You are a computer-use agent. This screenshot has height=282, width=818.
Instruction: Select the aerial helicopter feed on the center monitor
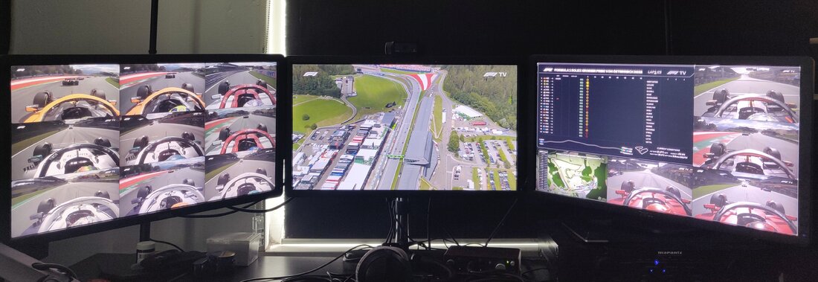click(x=405, y=127)
